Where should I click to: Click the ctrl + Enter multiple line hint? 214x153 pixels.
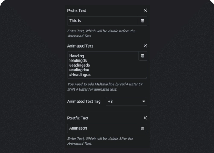[x=105, y=87]
